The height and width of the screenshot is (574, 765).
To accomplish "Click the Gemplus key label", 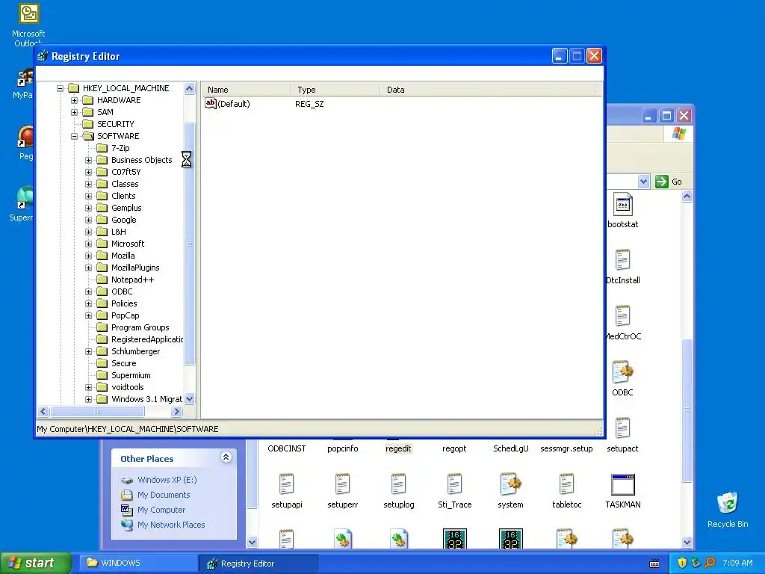I will click(x=126, y=208).
